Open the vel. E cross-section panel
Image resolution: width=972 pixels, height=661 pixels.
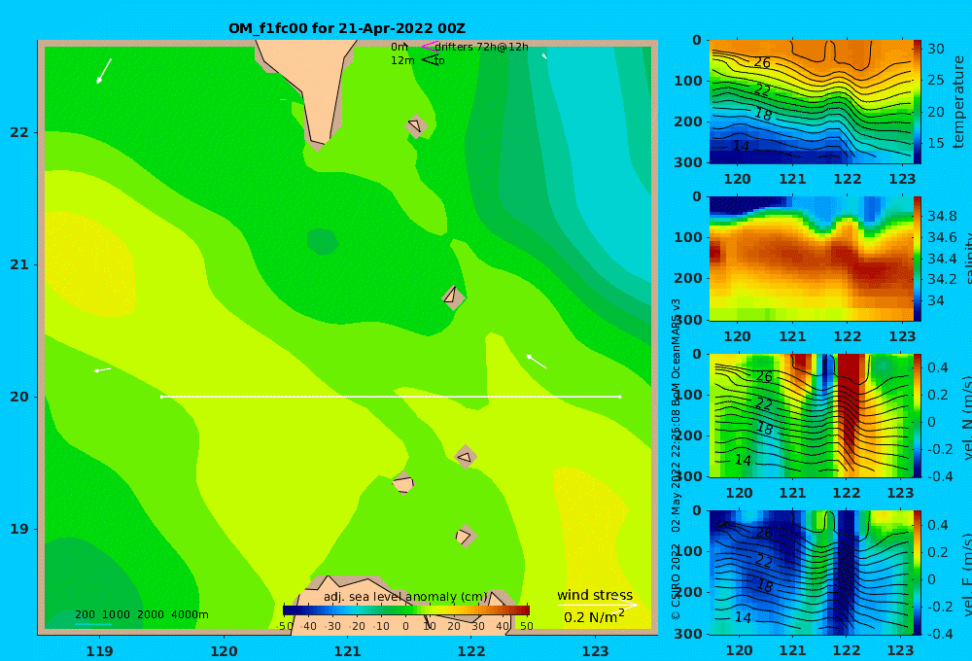pos(811,573)
